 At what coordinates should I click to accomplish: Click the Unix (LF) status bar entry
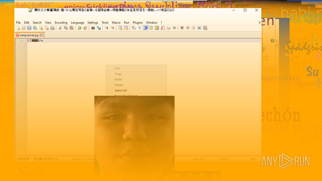[x=199, y=159]
